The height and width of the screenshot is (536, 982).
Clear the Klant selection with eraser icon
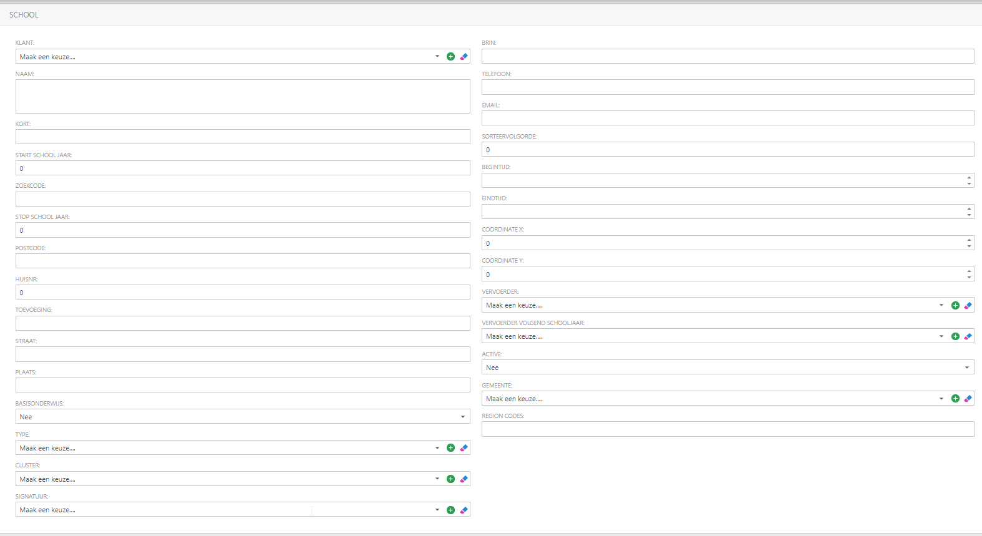pos(464,57)
